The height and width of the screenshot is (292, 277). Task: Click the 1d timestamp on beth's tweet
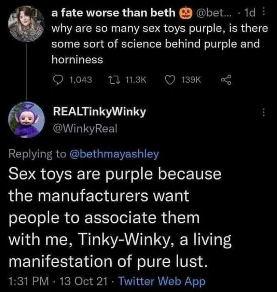(253, 14)
